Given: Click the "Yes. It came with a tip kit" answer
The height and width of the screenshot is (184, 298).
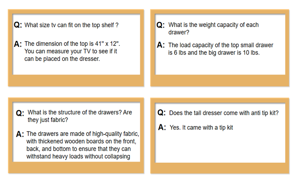Looking at the screenshot, I should point(201,128).
